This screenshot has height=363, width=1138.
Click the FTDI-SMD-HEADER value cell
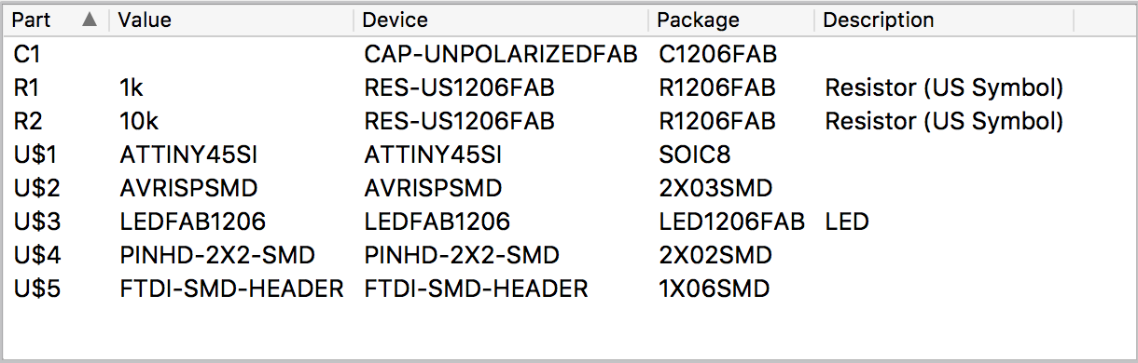click(x=231, y=289)
